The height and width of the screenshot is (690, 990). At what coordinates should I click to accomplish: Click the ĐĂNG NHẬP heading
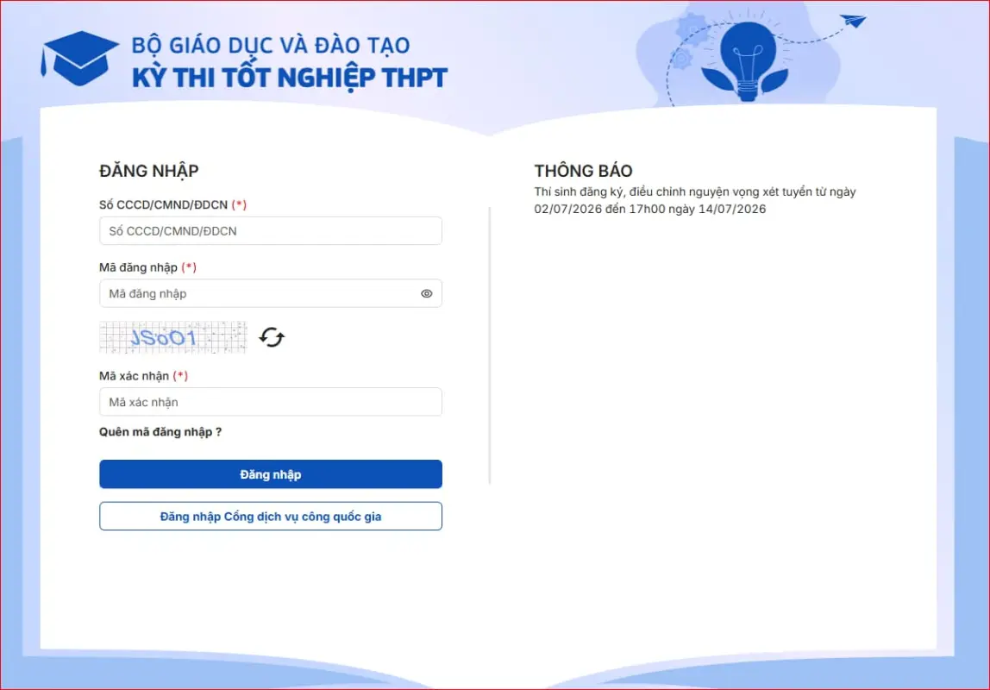(x=149, y=171)
